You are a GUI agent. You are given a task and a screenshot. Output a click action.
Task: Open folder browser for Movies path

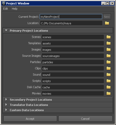click(x=108, y=93)
